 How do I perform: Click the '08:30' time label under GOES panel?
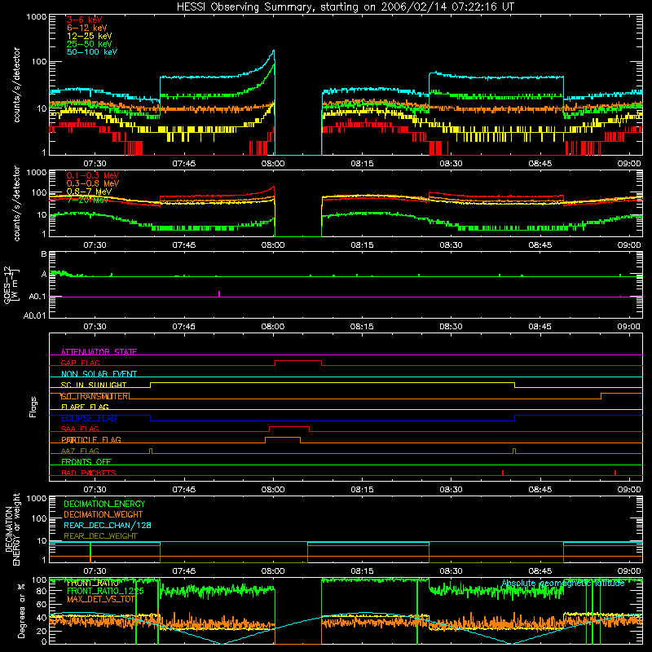coord(452,327)
